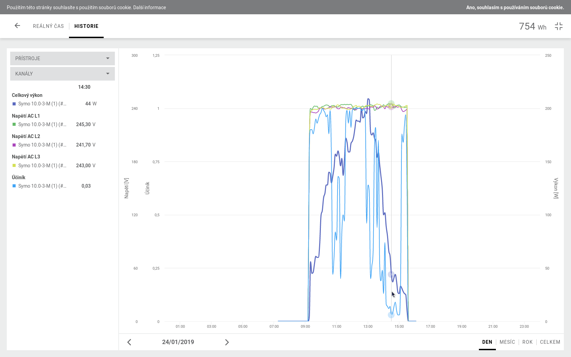Toggle the Účiník series entry
This screenshot has height=357, width=571.
[42, 186]
